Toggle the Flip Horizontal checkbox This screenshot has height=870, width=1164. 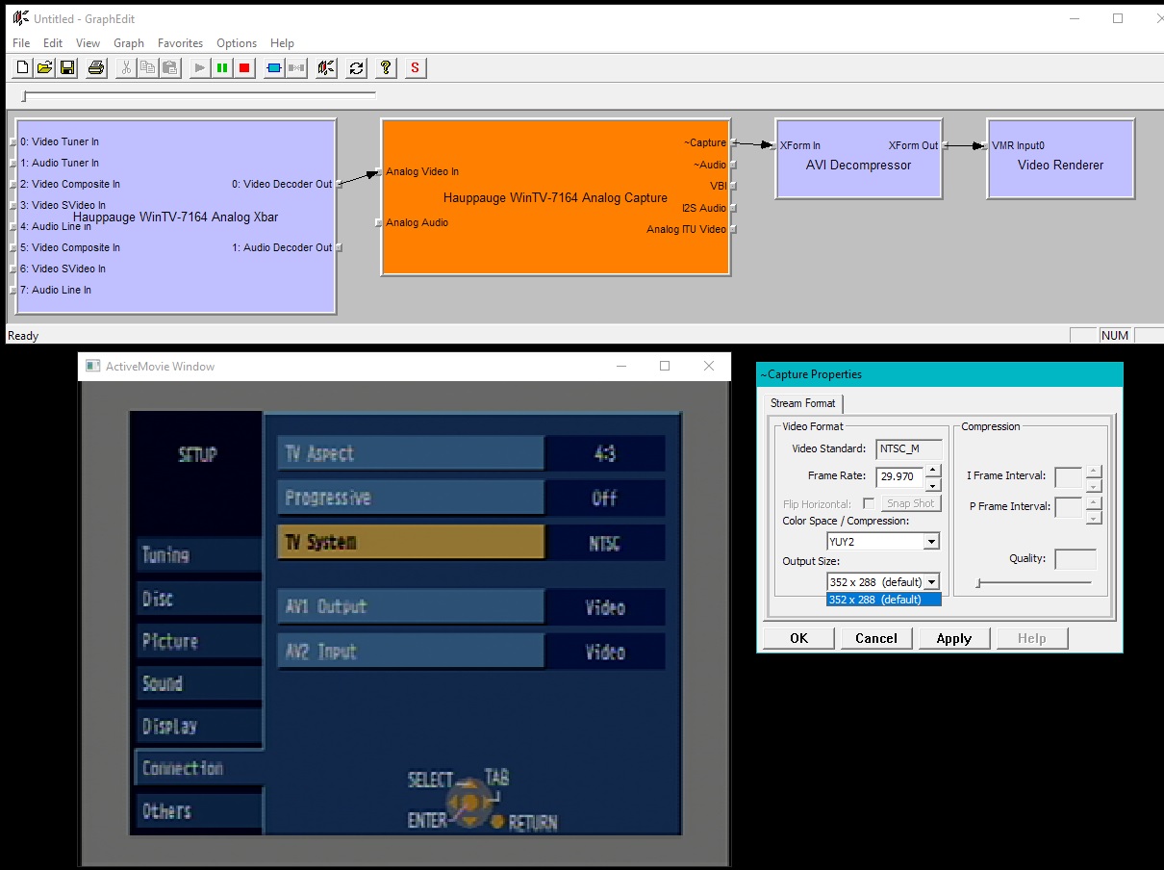click(x=869, y=503)
